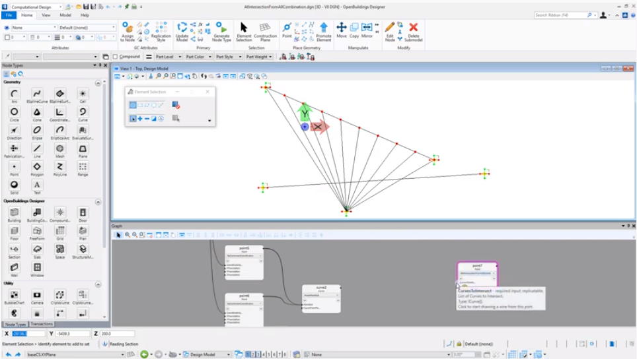Collapse the Geometry node section
Screen dimensions: 637x359
98,82
